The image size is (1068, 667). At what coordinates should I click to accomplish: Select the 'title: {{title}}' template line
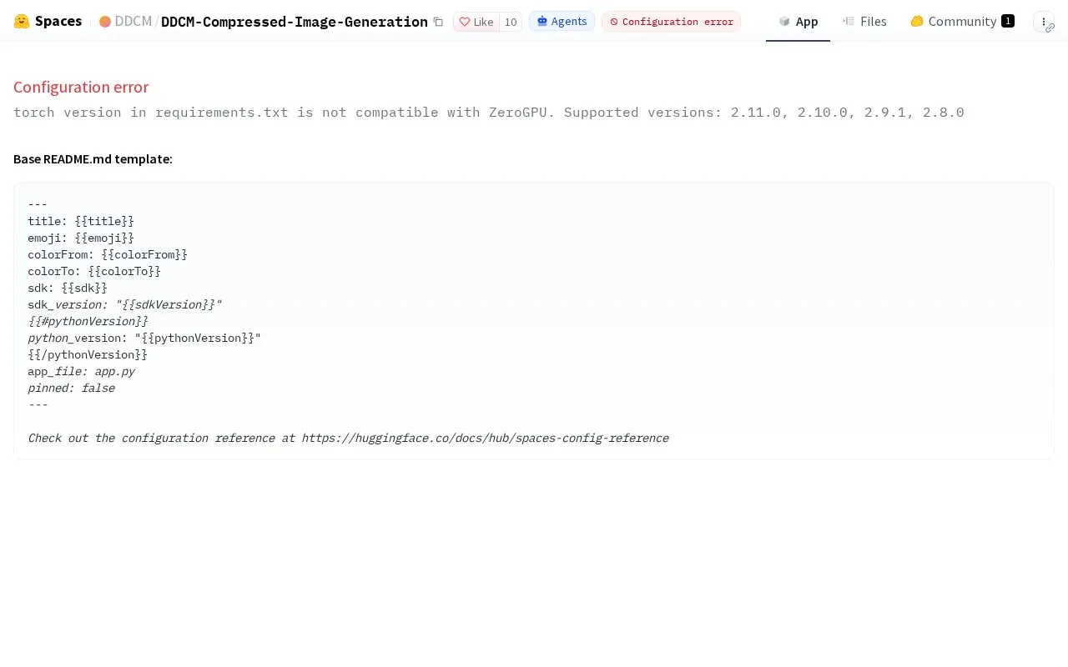81,221
